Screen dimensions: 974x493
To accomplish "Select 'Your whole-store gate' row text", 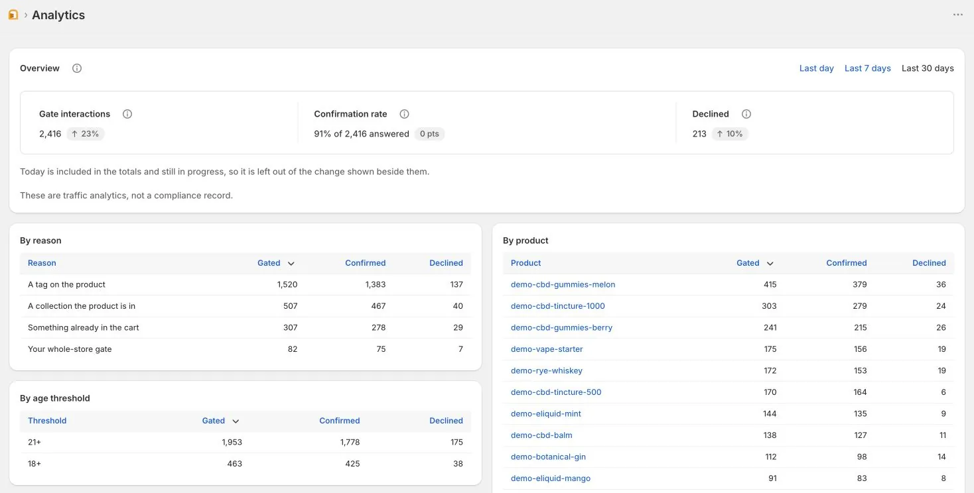I will (x=70, y=349).
